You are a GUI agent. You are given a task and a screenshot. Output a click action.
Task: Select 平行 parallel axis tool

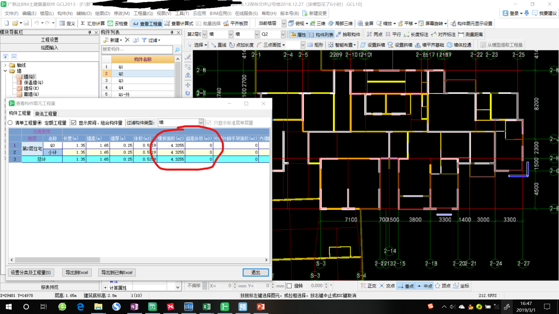[x=393, y=34]
